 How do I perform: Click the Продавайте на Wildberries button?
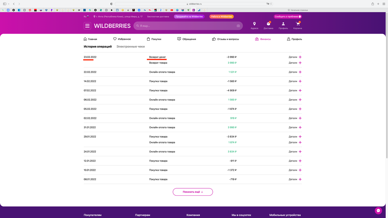click(189, 16)
